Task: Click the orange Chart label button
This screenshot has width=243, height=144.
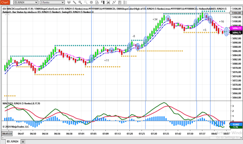Action: click(x=5, y=2)
